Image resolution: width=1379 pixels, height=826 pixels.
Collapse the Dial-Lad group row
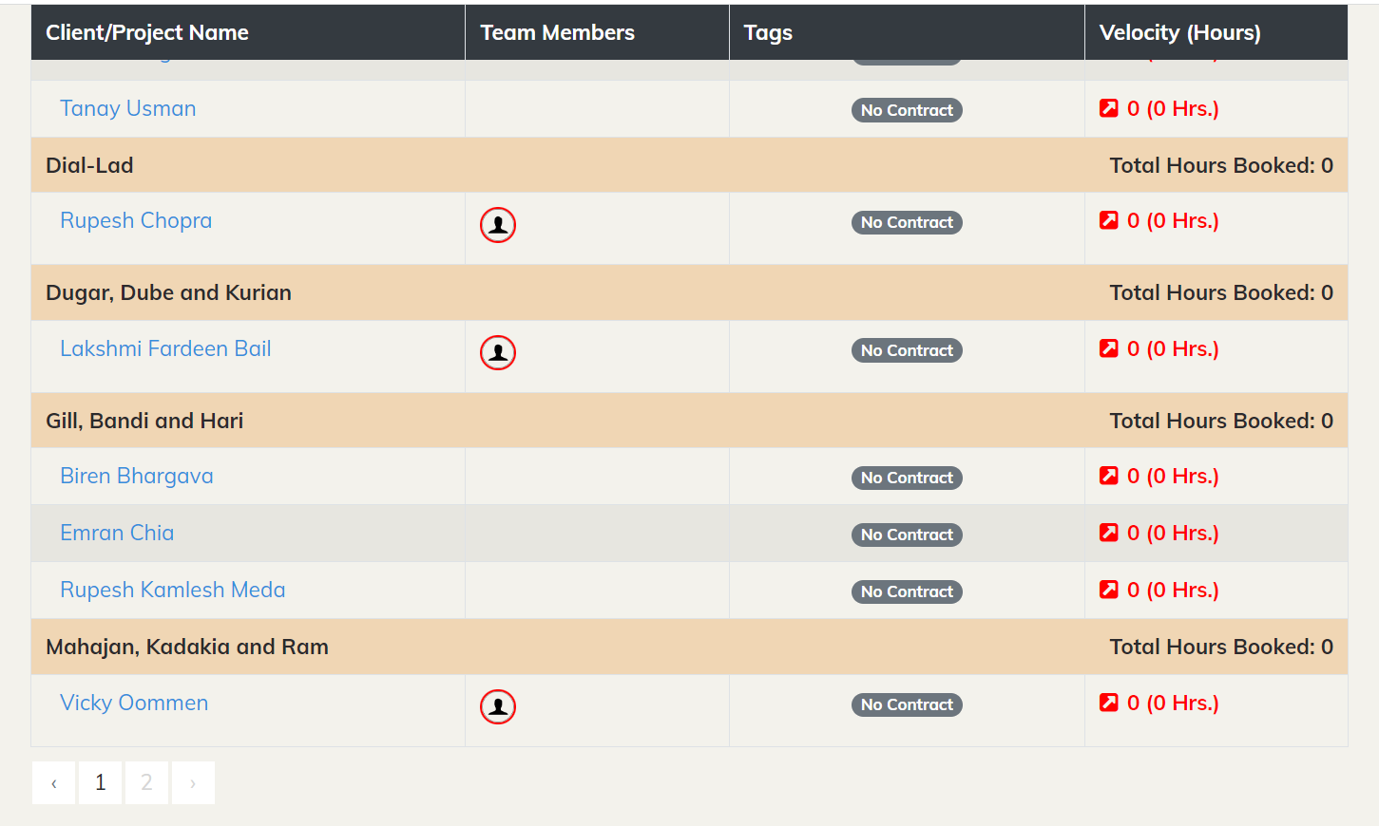click(x=89, y=165)
